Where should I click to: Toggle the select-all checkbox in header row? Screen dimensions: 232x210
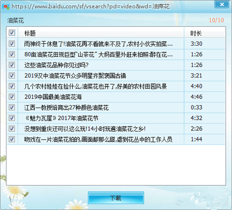pyautogui.click(x=12, y=33)
